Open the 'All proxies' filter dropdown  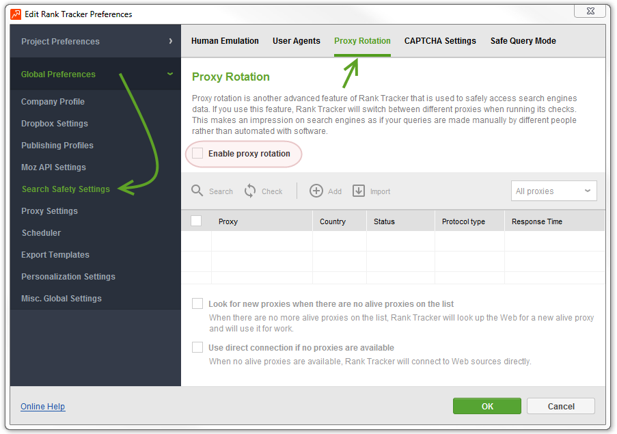553,191
